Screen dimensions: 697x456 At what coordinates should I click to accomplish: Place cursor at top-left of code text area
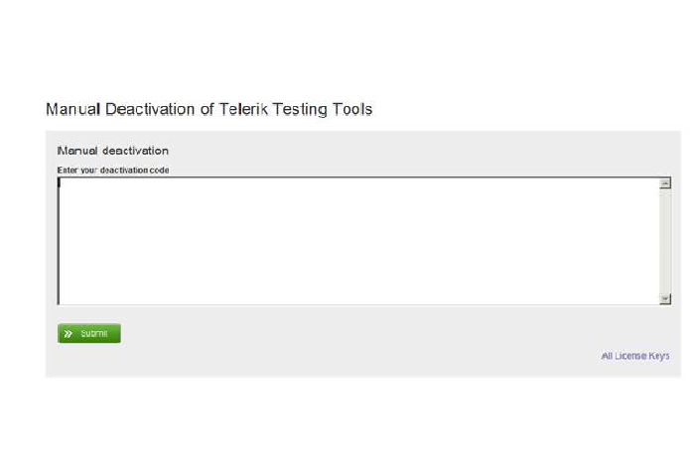[63, 183]
